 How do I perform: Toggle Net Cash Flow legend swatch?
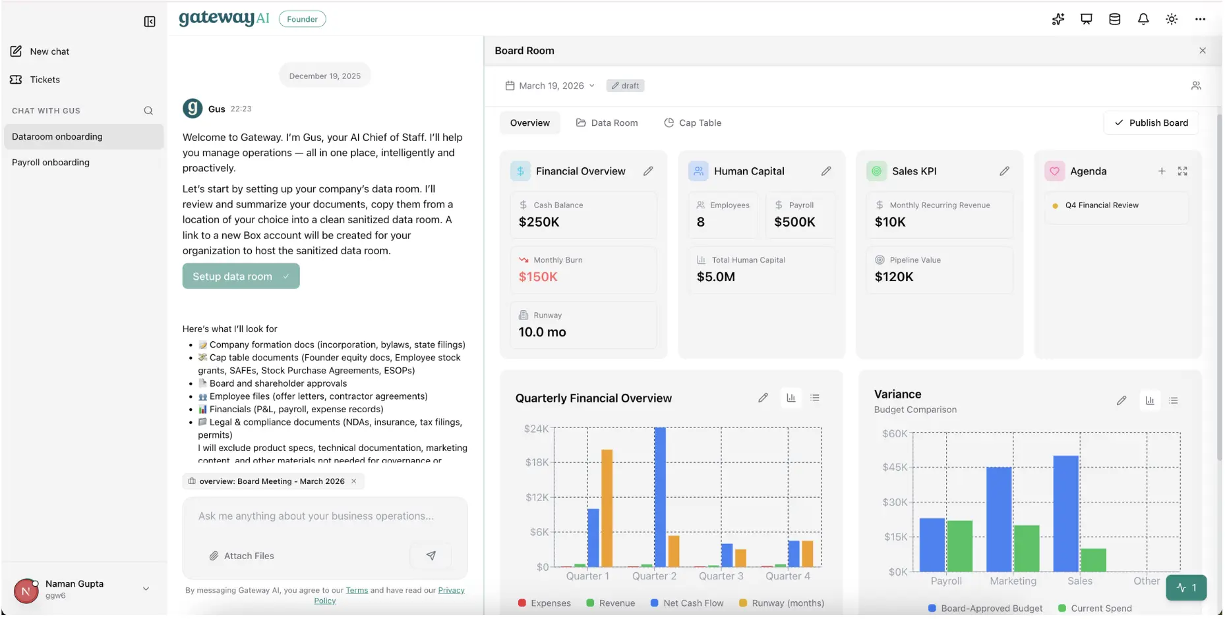tap(655, 603)
